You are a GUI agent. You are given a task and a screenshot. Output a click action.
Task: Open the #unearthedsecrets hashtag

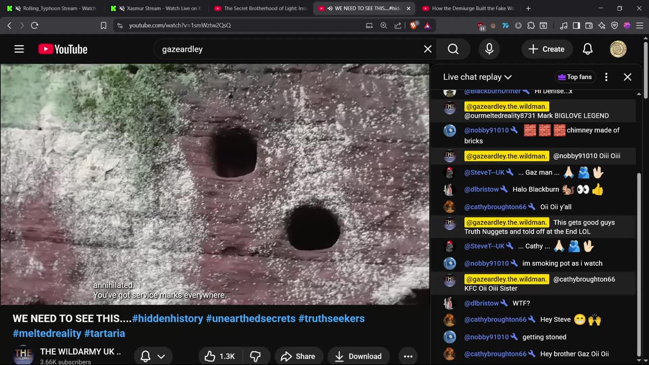(250, 319)
